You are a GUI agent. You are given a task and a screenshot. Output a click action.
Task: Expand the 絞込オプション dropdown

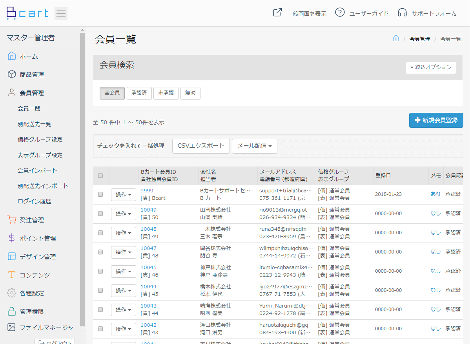pos(430,67)
